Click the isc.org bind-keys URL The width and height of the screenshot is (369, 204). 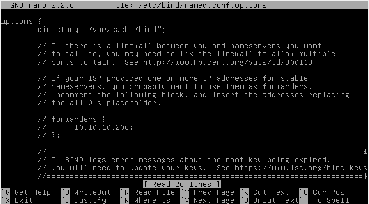[x=301, y=168]
